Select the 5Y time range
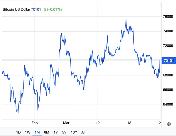Screen dimensions: 176x136 65,132
